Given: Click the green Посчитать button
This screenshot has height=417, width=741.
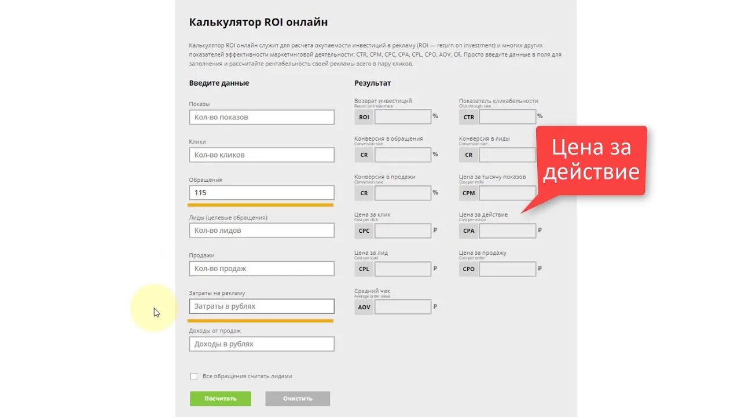Looking at the screenshot, I should coord(221,398).
